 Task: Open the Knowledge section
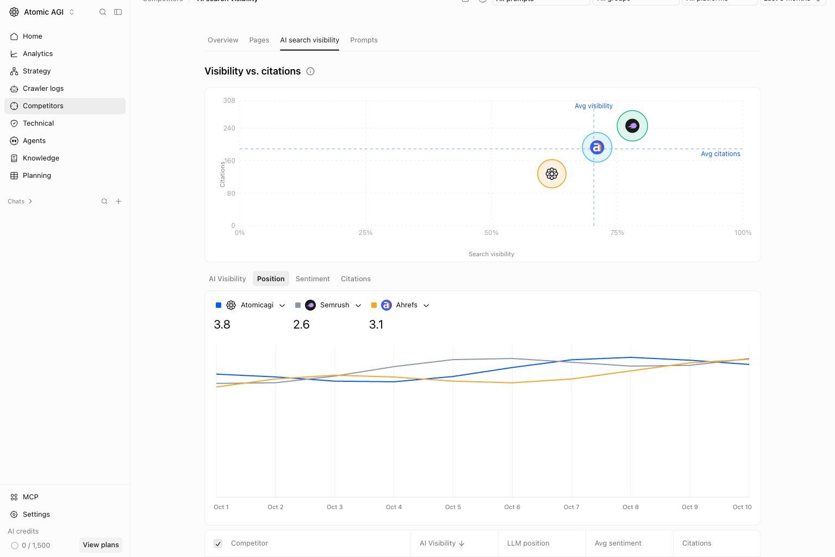tap(65, 158)
